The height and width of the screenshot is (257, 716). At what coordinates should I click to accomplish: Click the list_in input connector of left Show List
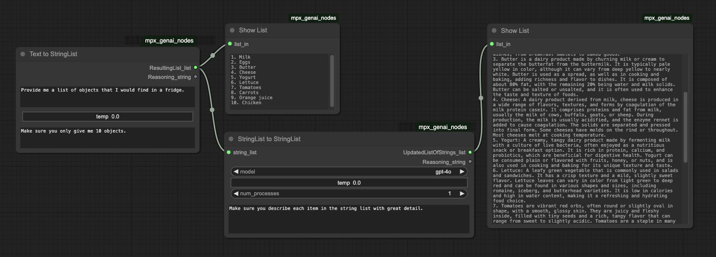[x=230, y=44]
